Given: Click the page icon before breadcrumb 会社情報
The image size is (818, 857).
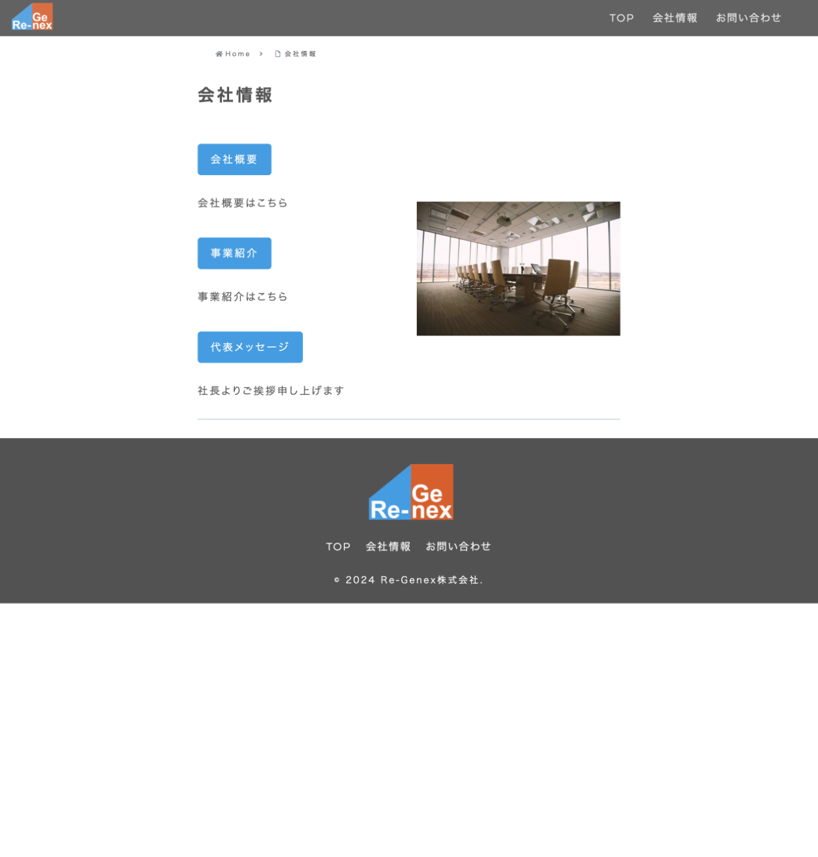Looking at the screenshot, I should 277,54.
